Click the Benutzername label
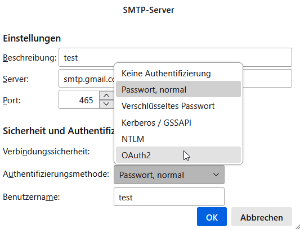 click(32, 197)
